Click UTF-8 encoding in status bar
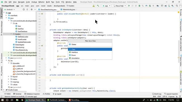The height and width of the screenshot is (102, 182). [165, 97]
